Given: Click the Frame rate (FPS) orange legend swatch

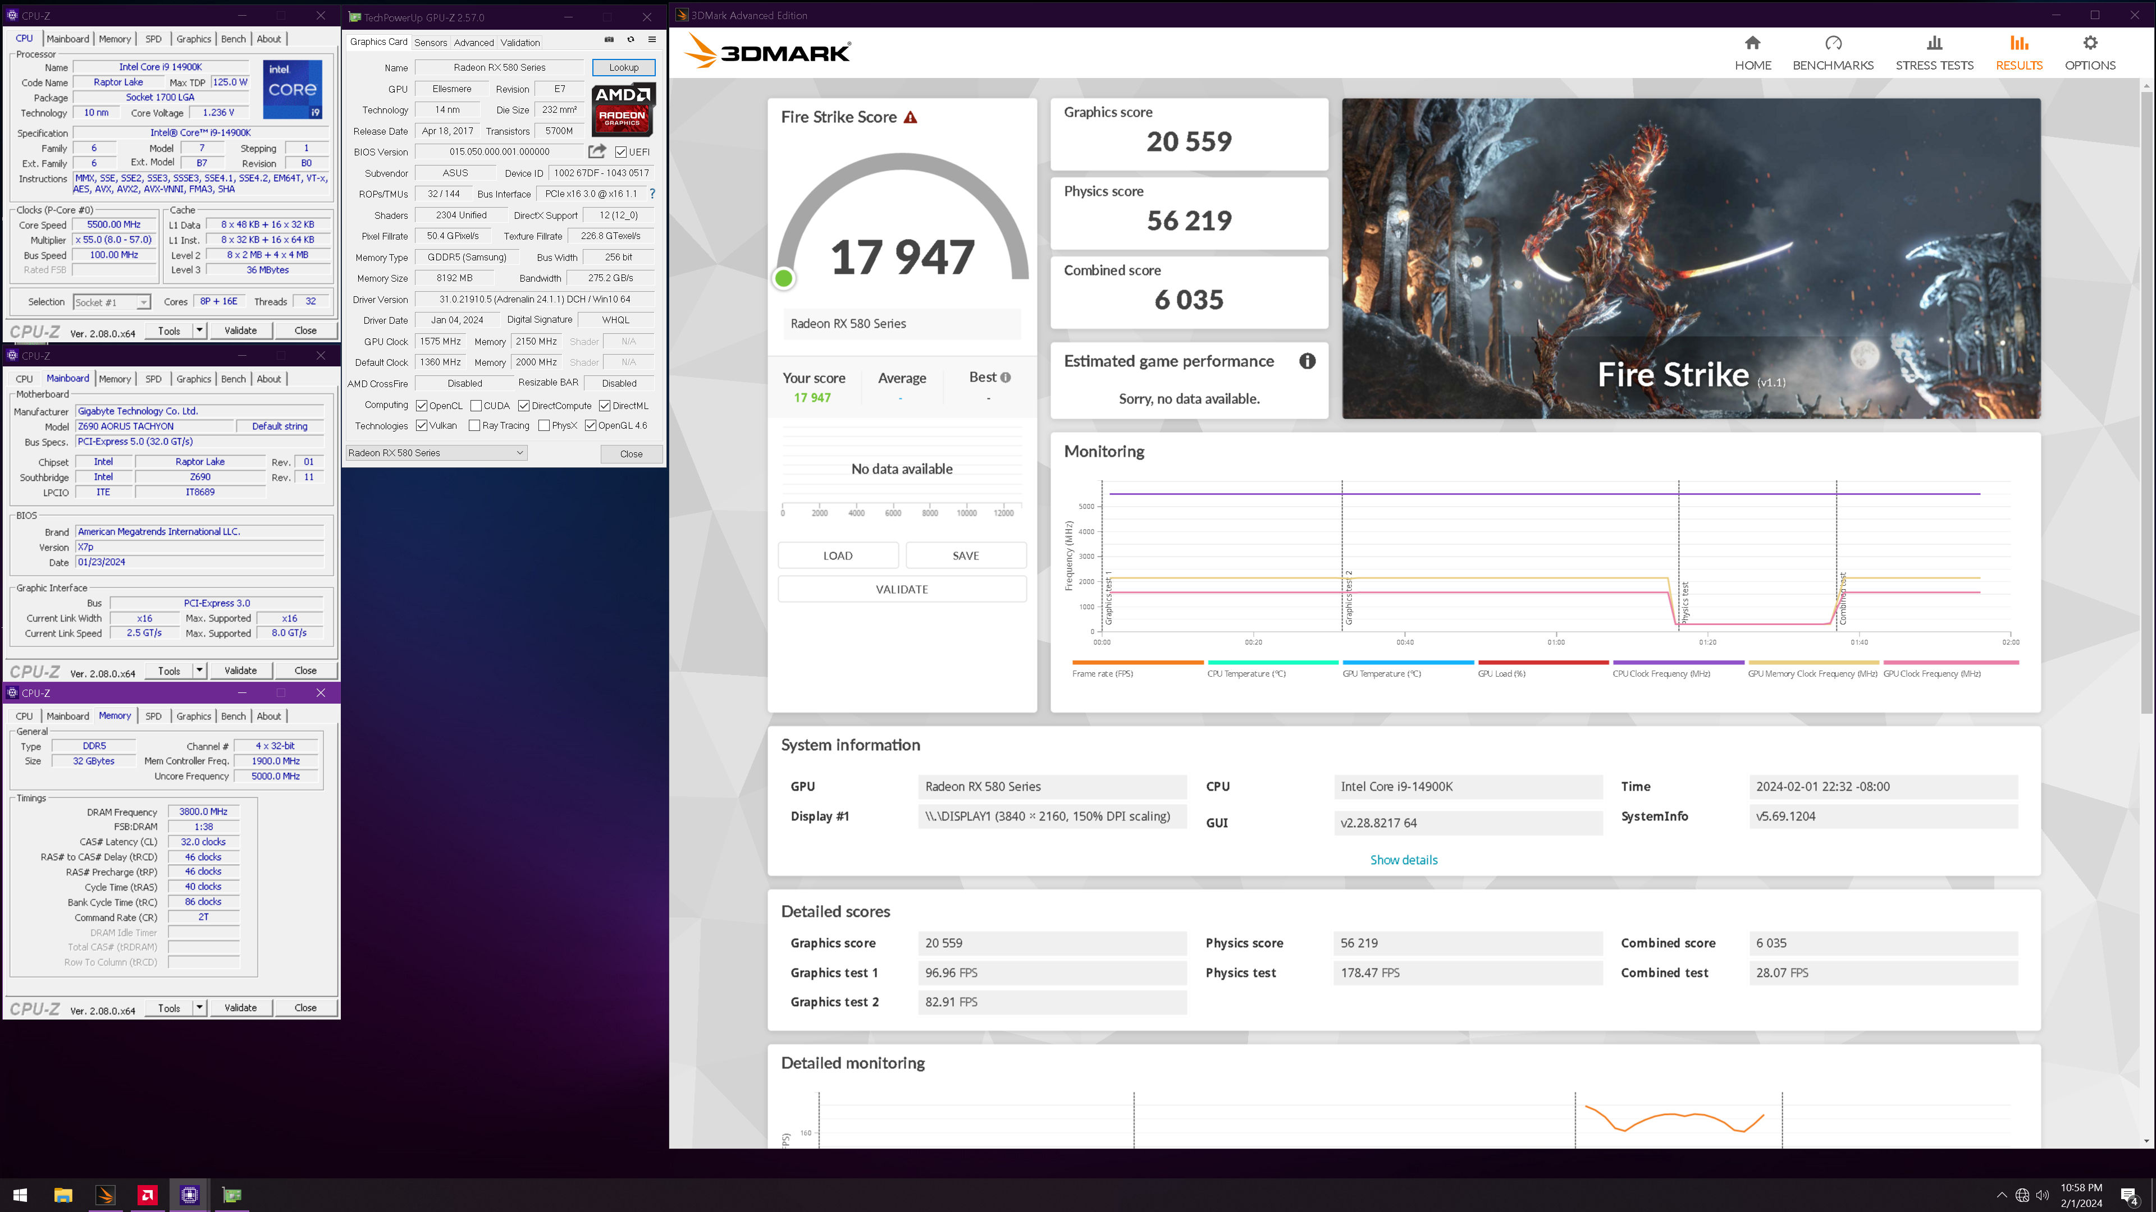Looking at the screenshot, I should 1138,663.
